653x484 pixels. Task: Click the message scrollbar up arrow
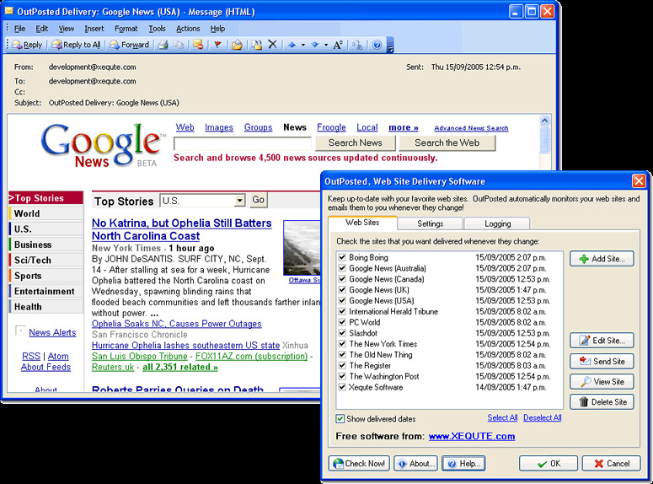pyautogui.click(x=544, y=121)
